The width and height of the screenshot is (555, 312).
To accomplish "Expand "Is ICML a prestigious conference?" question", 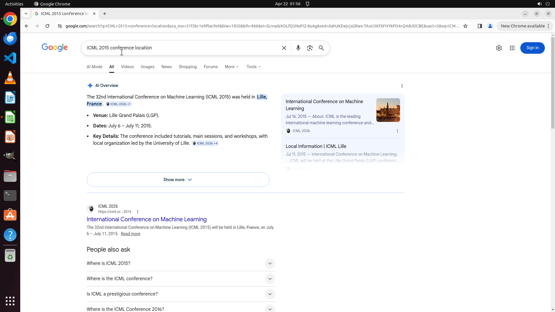I will [x=269, y=294].
